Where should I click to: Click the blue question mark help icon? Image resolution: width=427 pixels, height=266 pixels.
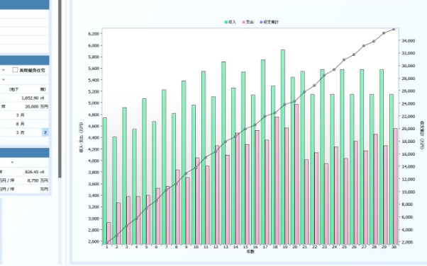(x=45, y=132)
